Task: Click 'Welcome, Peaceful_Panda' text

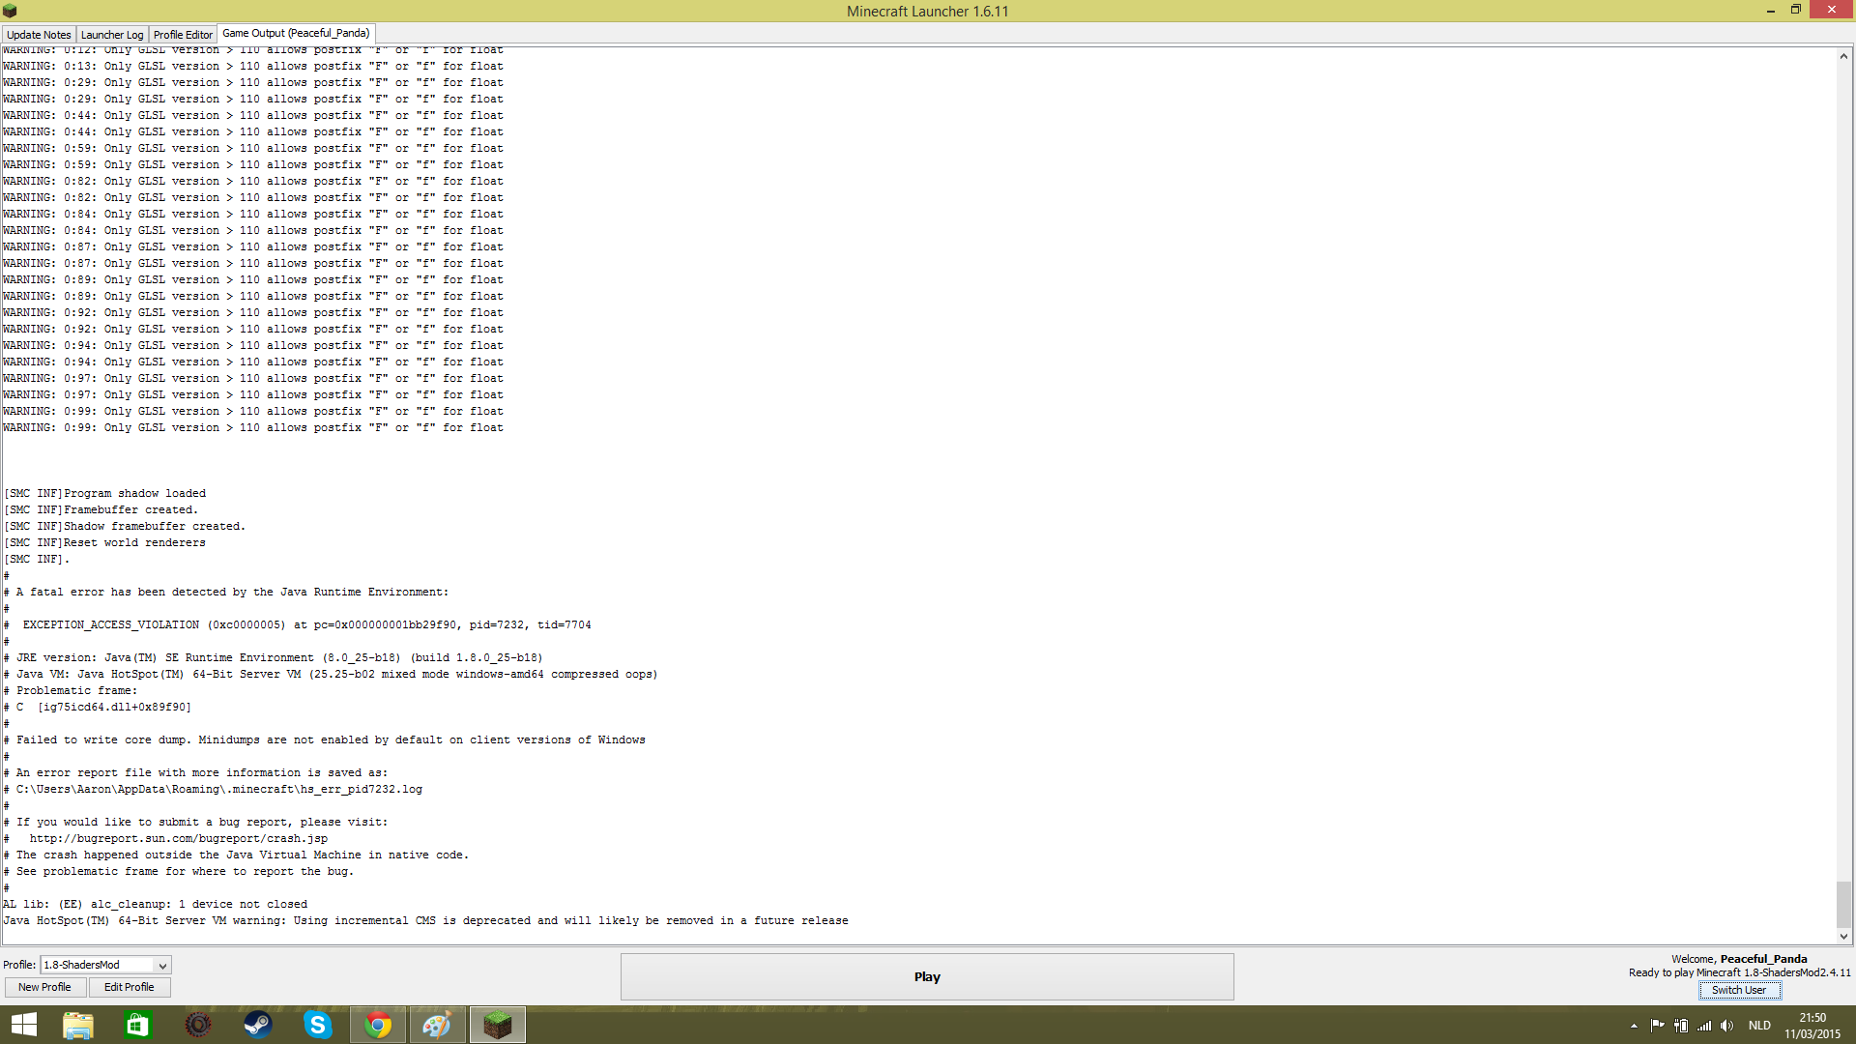Action: pos(1739,959)
